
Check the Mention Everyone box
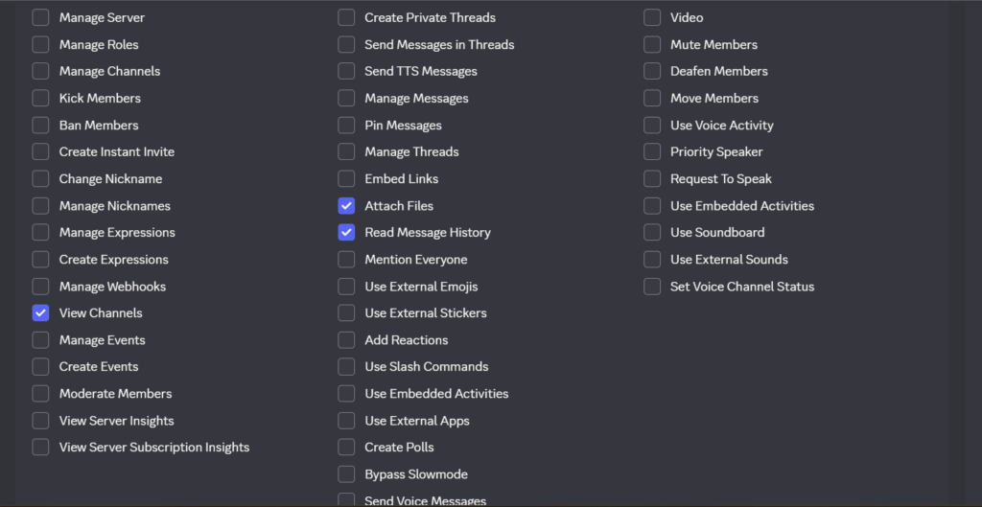coord(346,259)
